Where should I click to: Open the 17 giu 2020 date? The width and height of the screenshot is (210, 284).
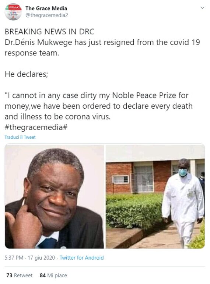tap(41, 257)
